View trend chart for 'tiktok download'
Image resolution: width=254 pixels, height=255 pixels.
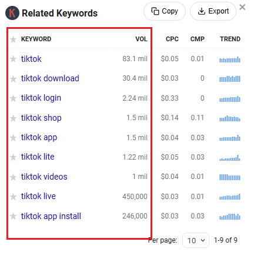230,79
